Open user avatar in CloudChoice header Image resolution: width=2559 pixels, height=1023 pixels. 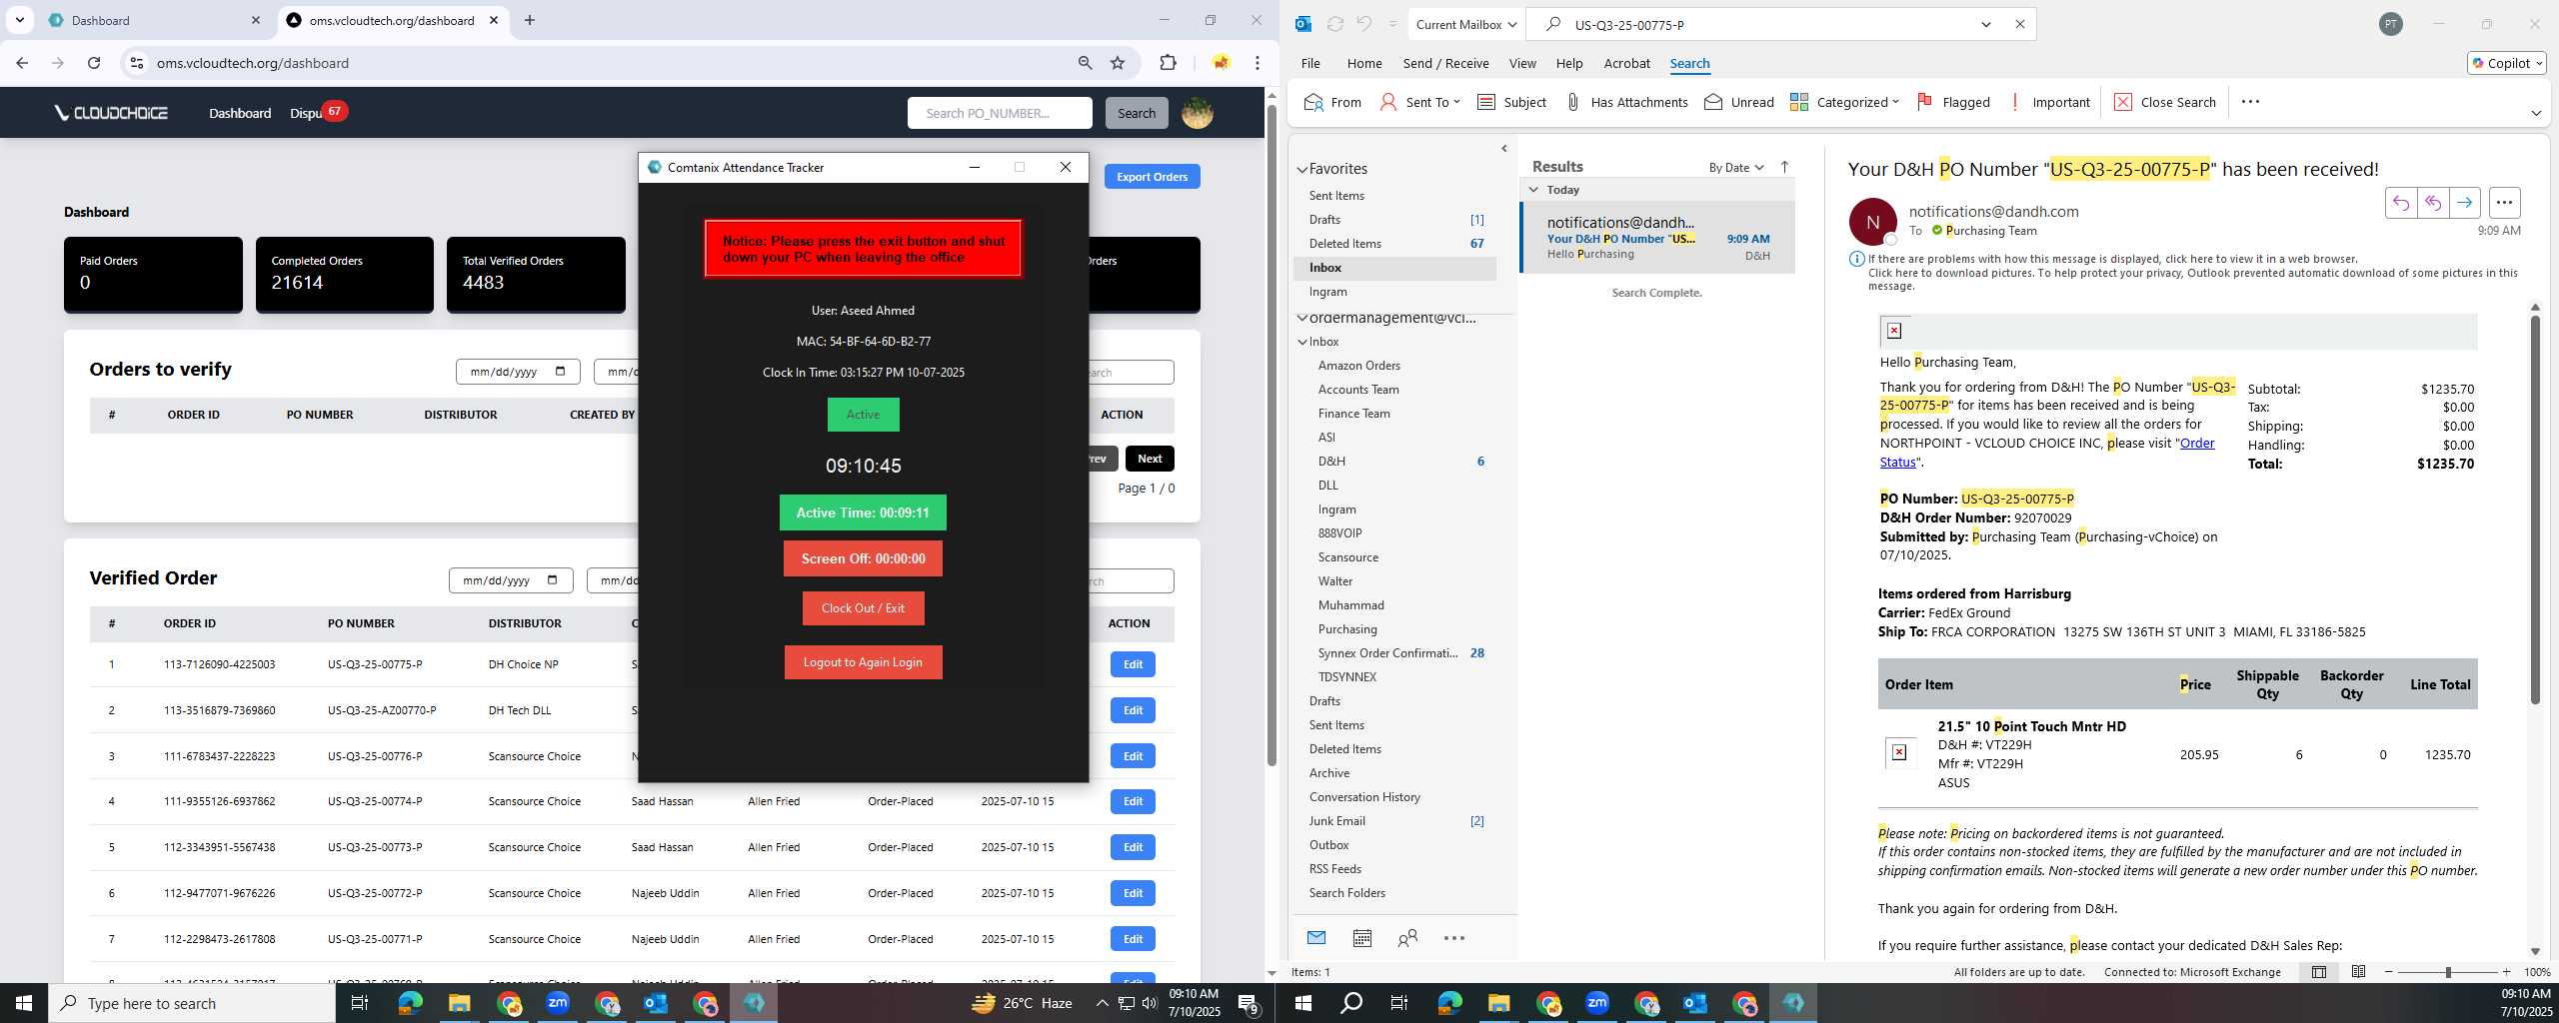click(1198, 113)
